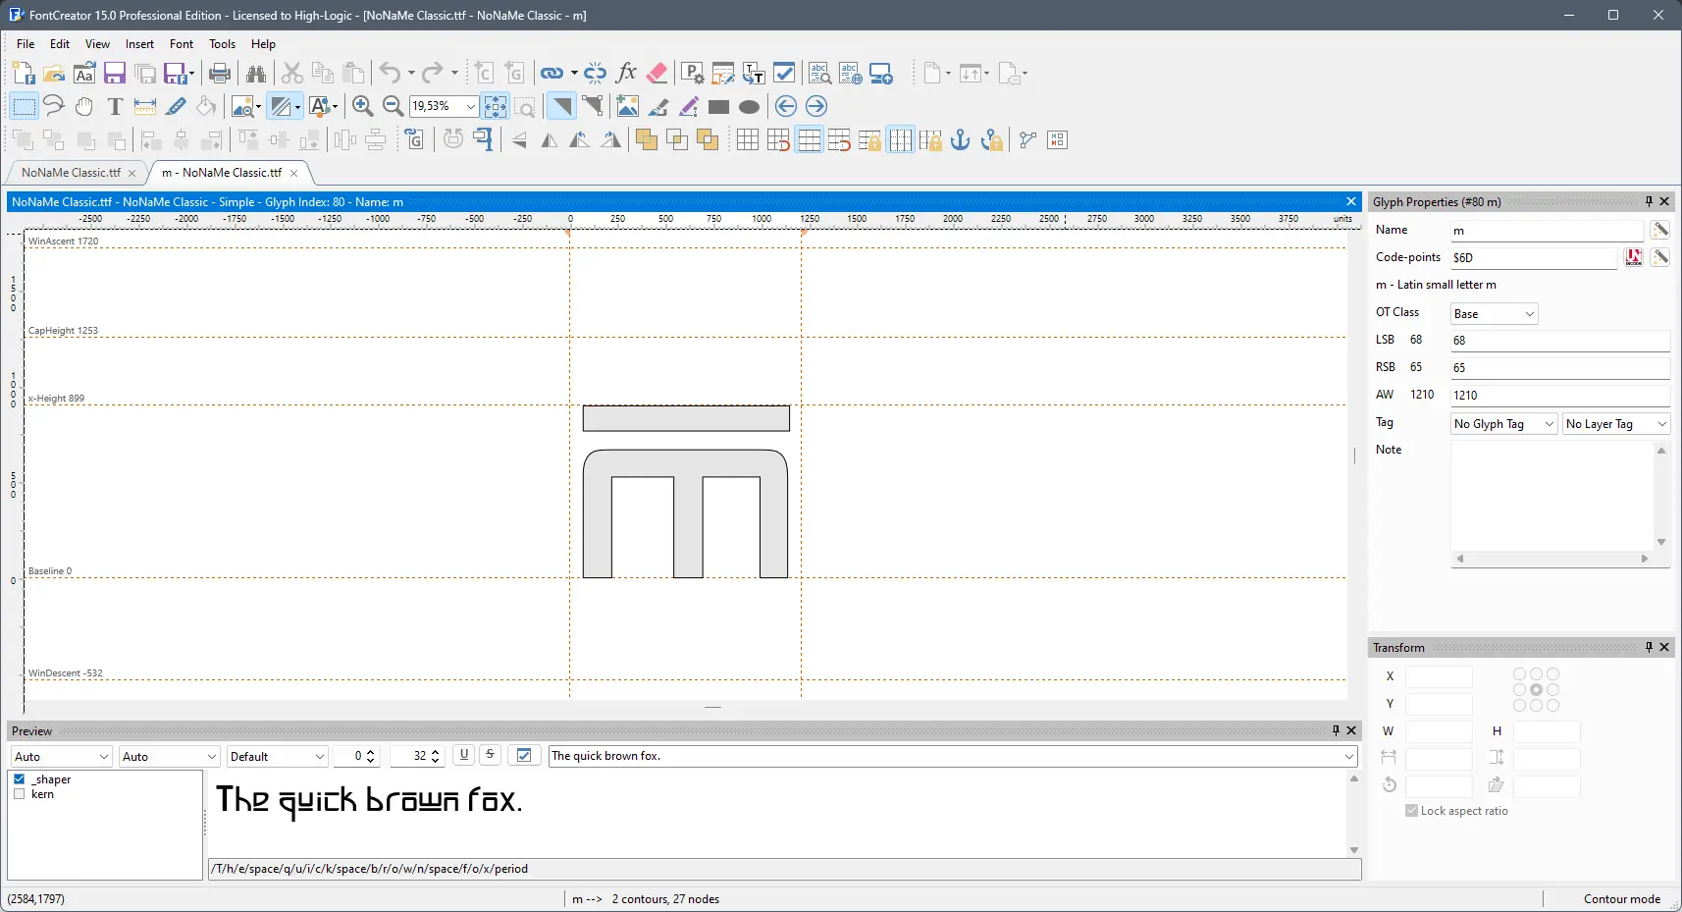Open the No Layer Tag dropdown

(1661, 424)
